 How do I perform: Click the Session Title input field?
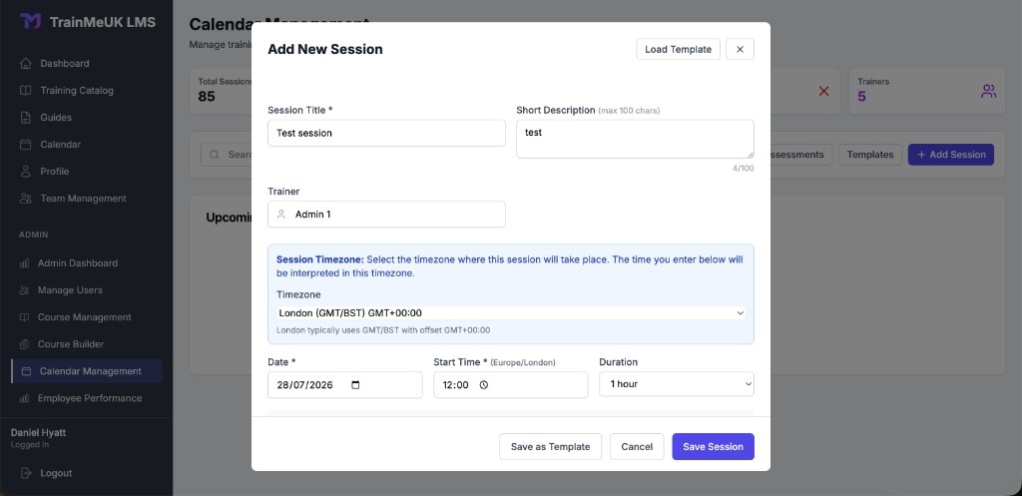click(x=386, y=133)
